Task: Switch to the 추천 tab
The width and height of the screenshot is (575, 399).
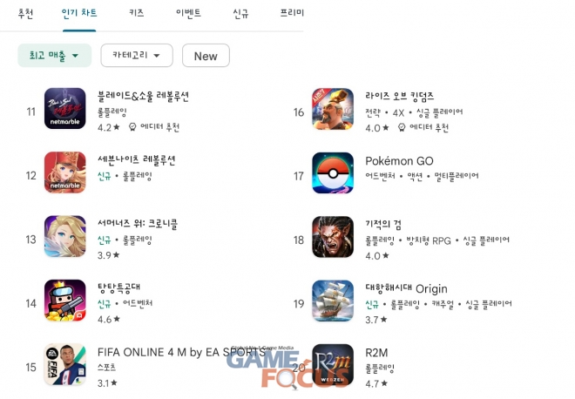Action: coord(25,14)
